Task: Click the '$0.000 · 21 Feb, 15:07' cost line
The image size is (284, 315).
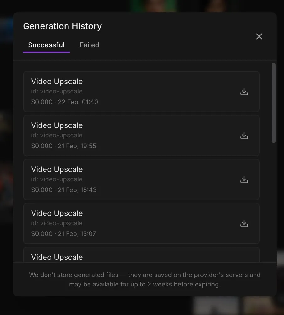Action: 63,234
